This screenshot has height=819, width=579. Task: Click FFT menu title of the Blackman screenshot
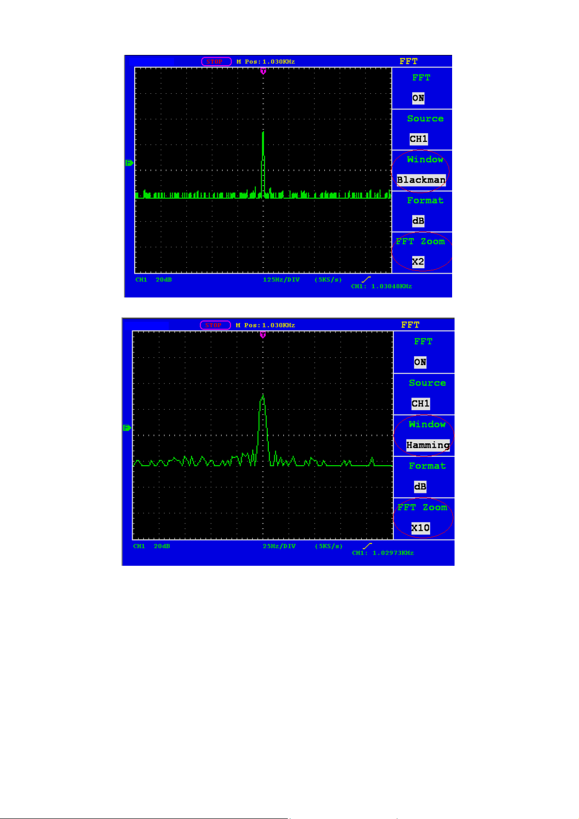pyautogui.click(x=408, y=61)
